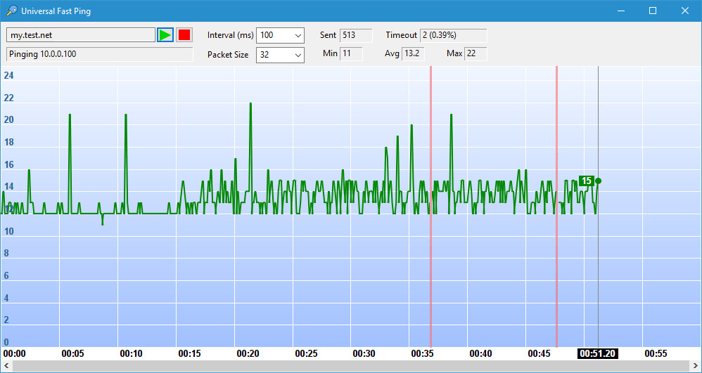Click the 00:05 time axis label

[x=72, y=354]
